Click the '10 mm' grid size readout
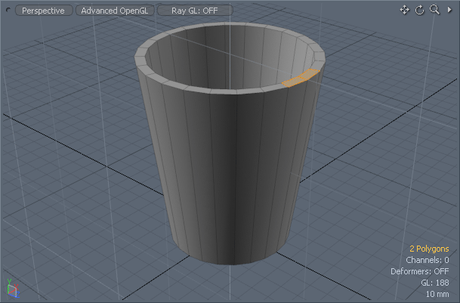This screenshot has height=303, width=460. [437, 294]
